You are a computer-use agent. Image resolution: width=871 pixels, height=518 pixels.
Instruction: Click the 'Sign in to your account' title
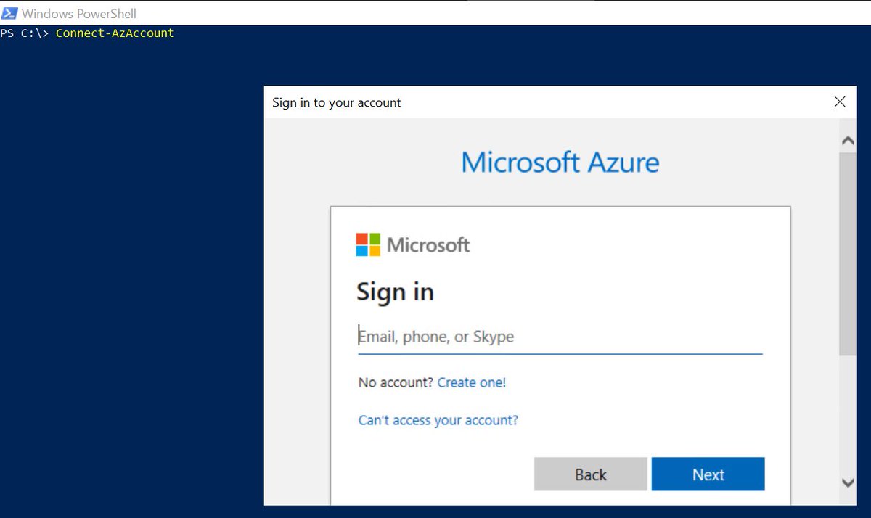(337, 103)
